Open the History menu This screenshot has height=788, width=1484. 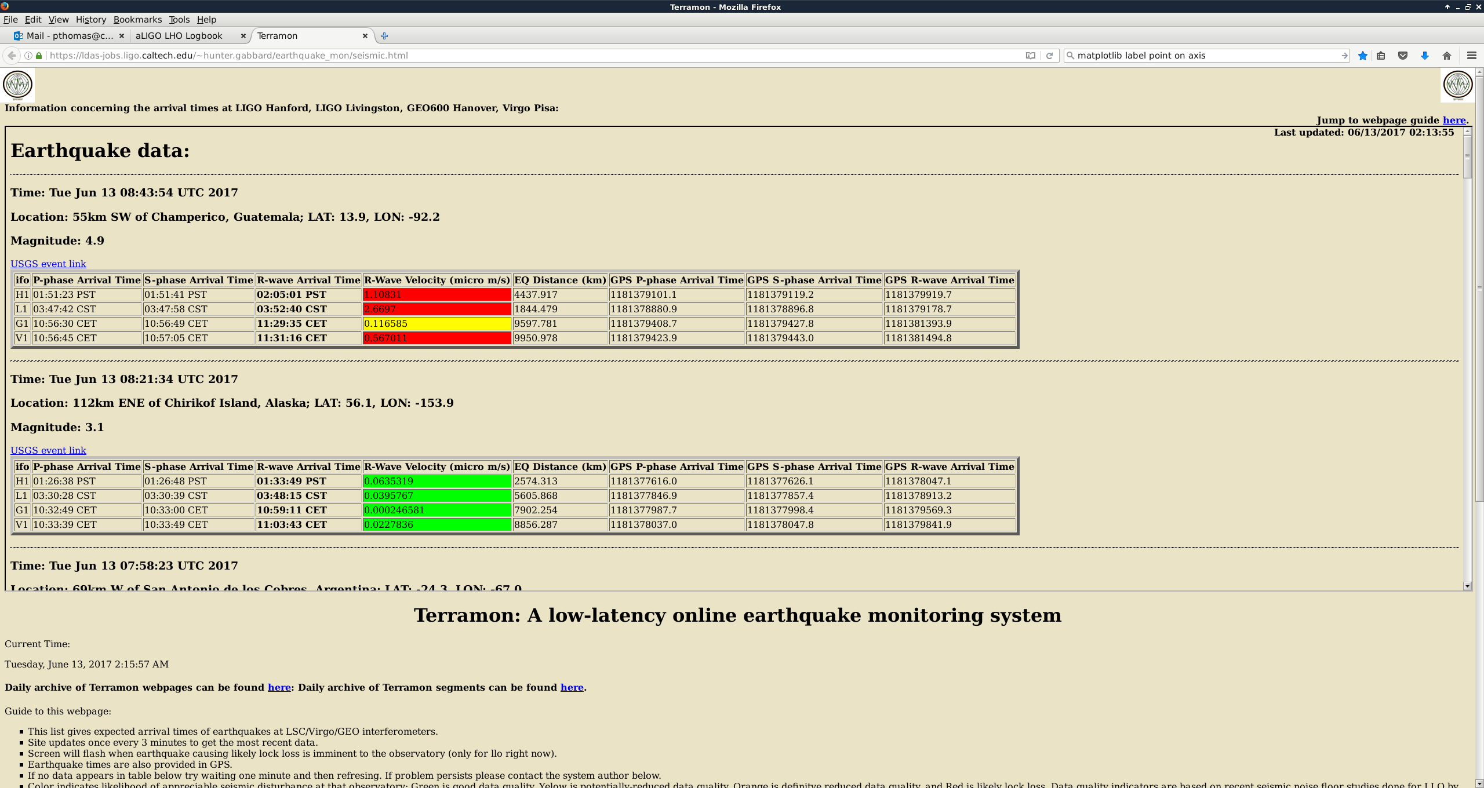coord(91,20)
